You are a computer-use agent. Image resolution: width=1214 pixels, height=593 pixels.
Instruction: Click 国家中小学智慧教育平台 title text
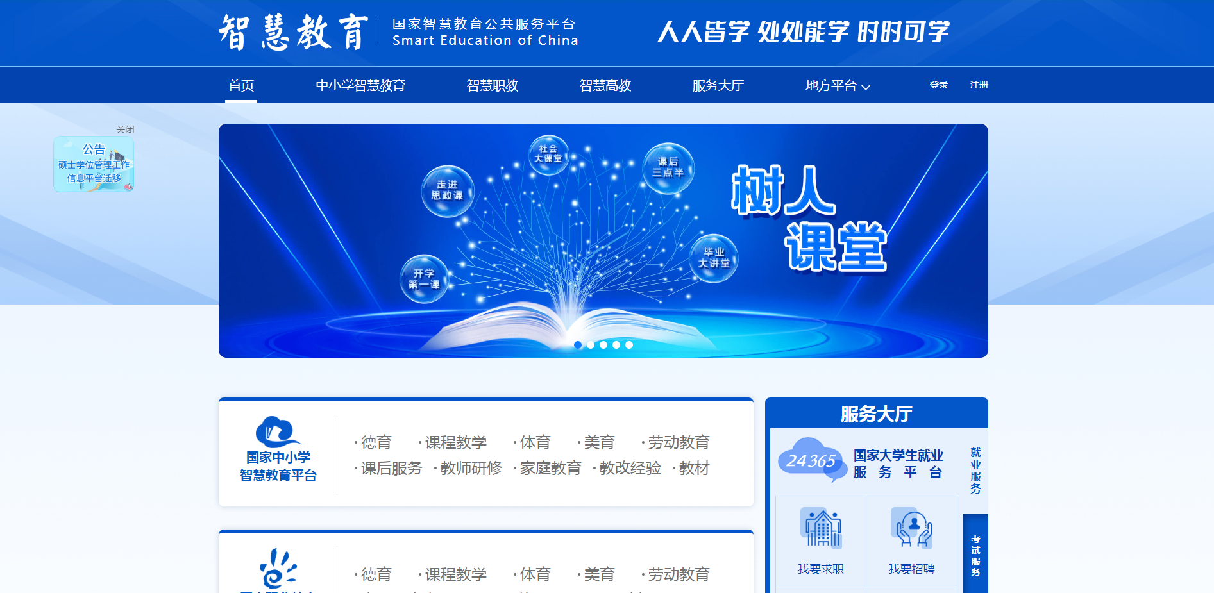tap(278, 466)
